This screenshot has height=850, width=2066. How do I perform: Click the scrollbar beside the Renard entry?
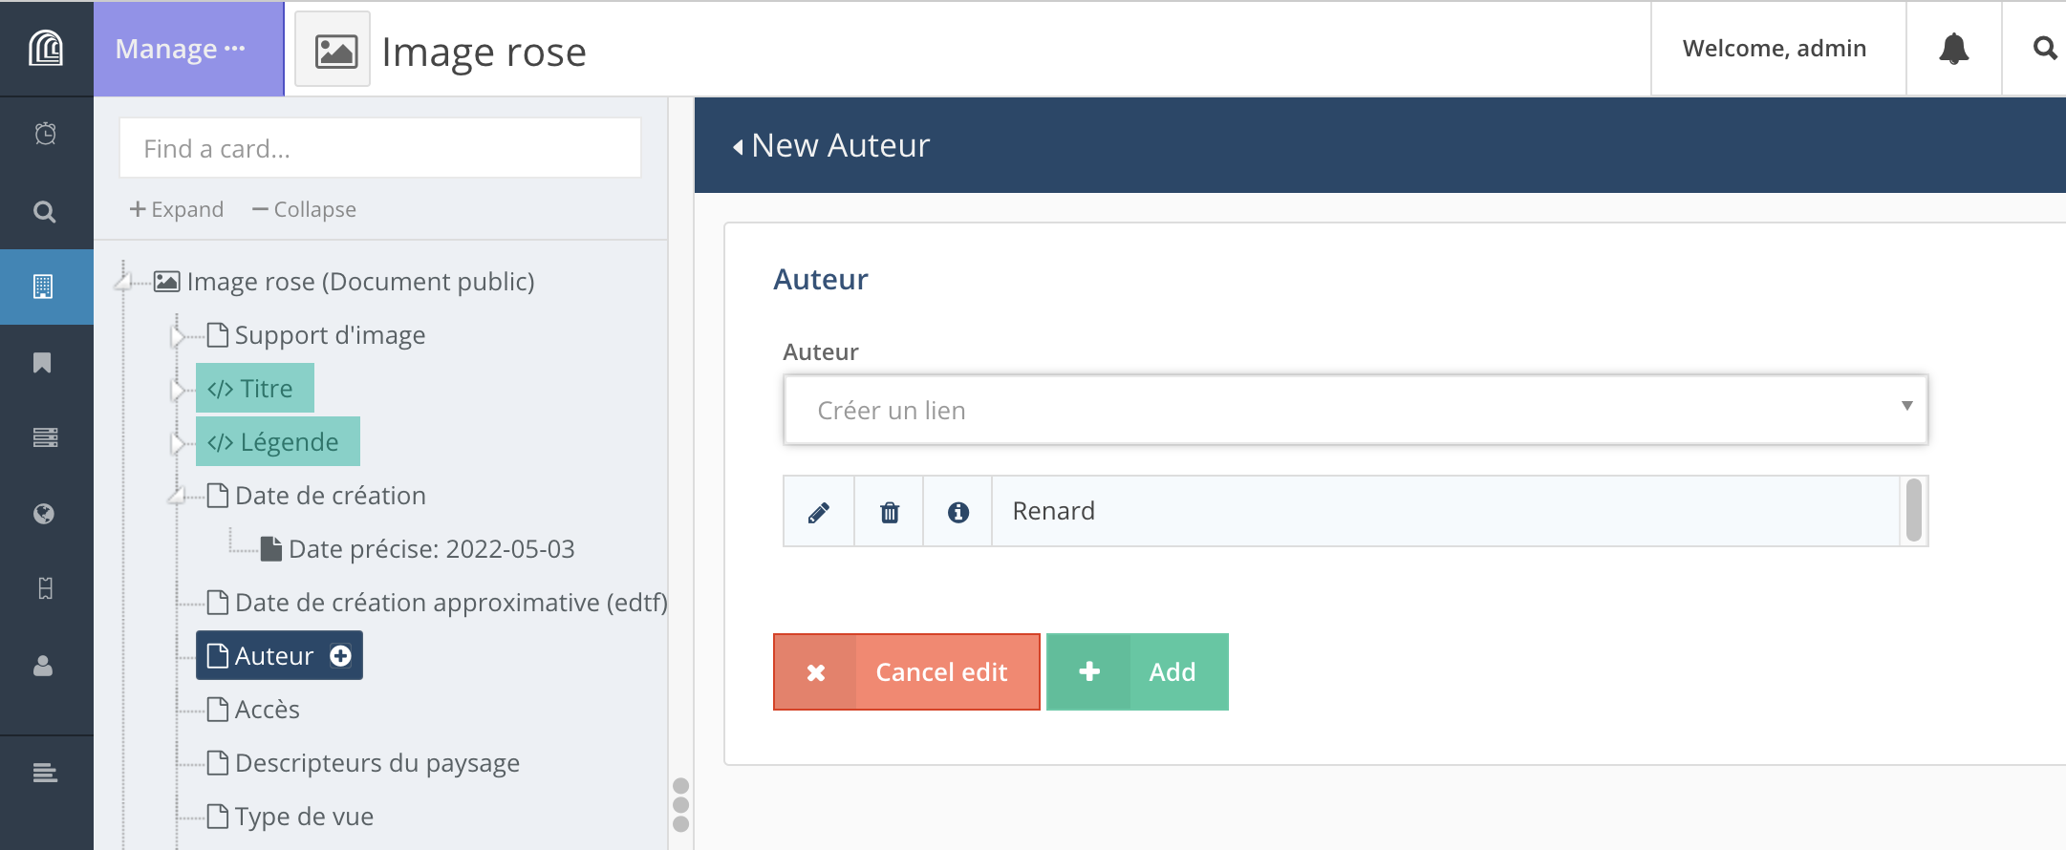[1913, 511]
